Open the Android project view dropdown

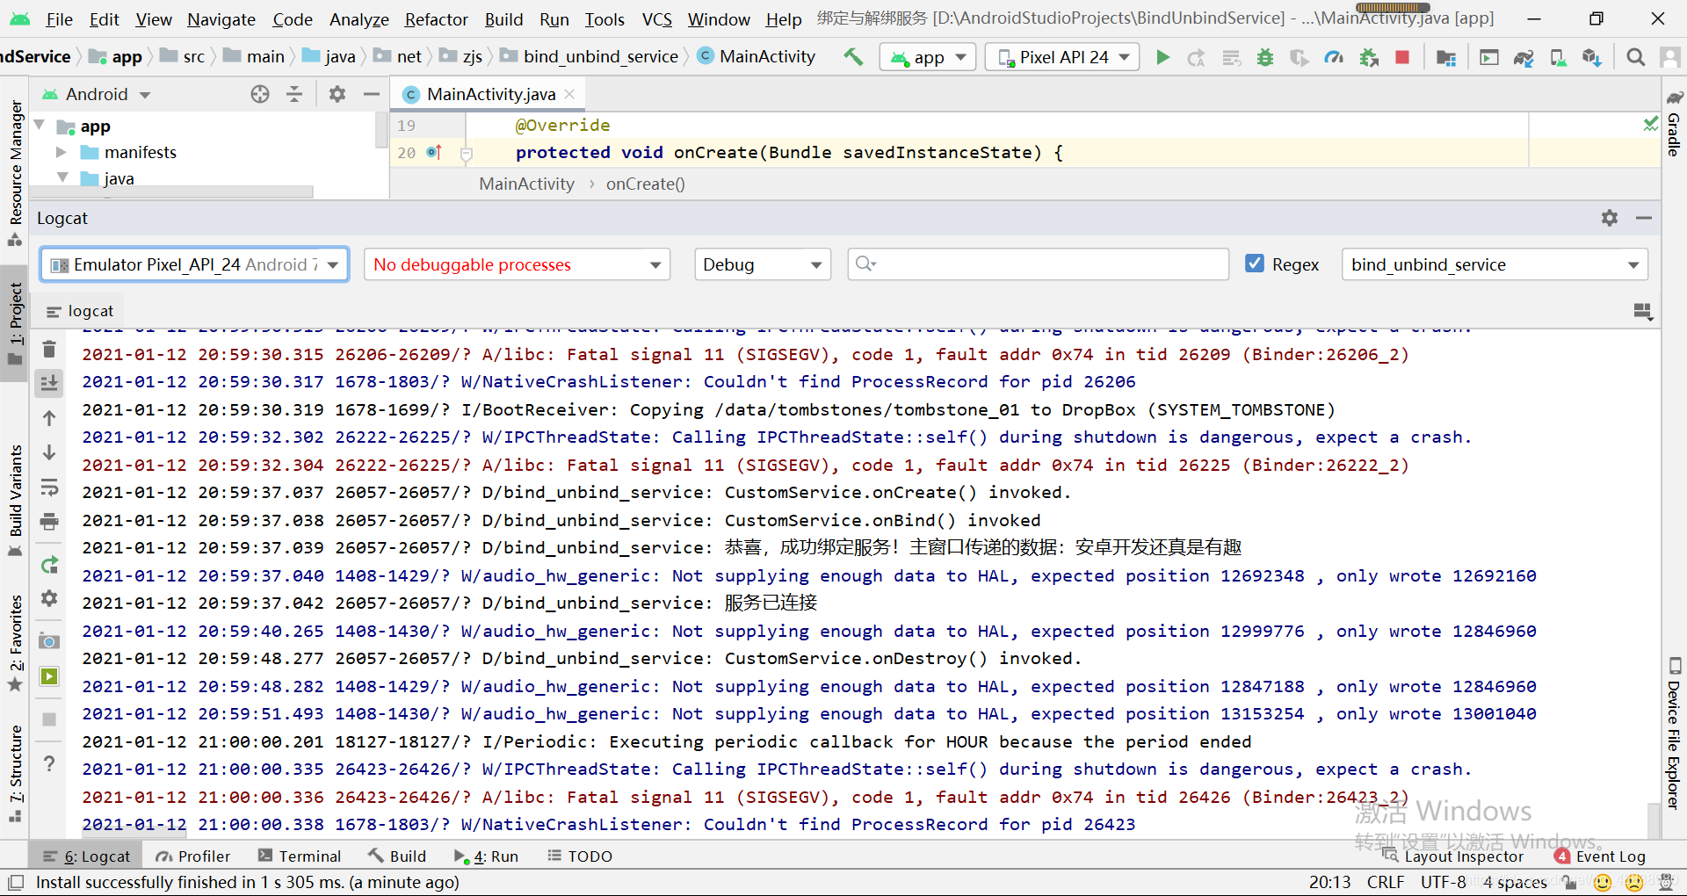click(x=97, y=94)
